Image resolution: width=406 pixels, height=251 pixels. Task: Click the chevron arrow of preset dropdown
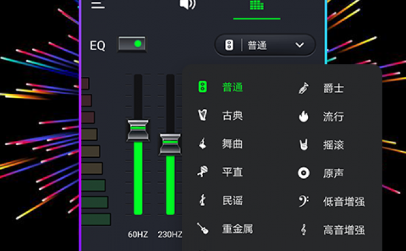click(x=299, y=45)
